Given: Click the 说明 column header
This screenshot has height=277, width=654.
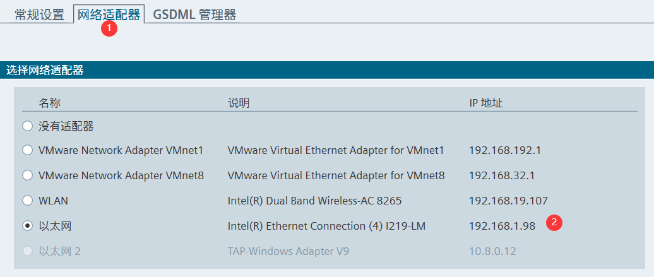Looking at the screenshot, I should coord(239,103).
